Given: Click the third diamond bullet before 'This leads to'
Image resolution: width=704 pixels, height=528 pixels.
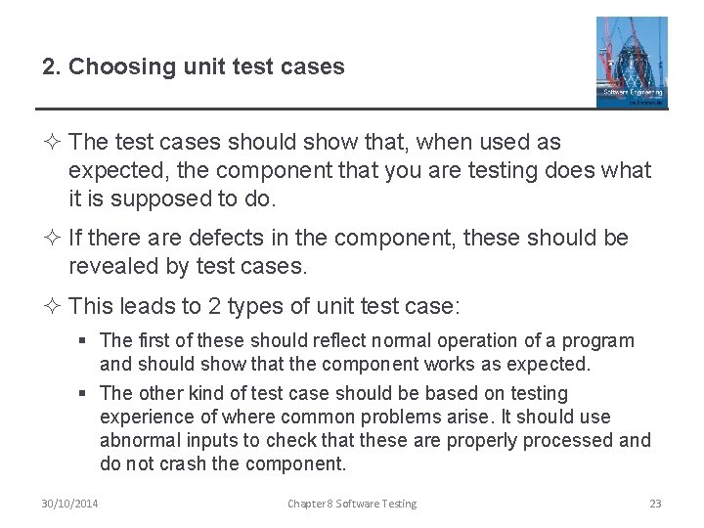Looking at the screenshot, I should pos(53,306).
